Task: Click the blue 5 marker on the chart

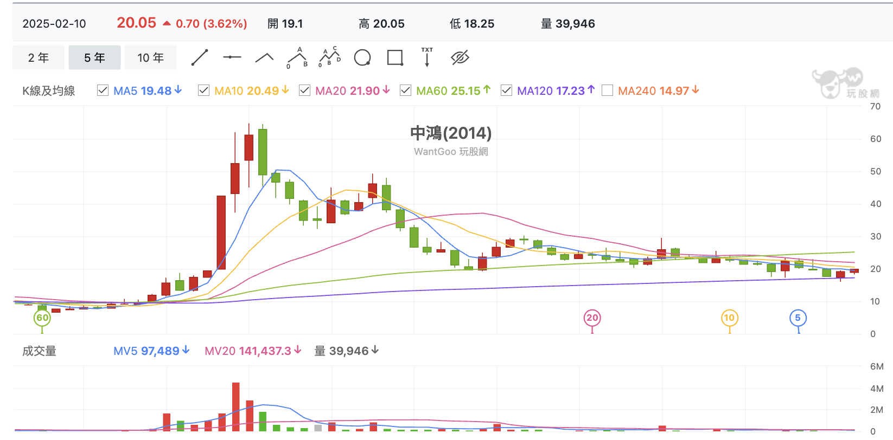Action: (x=798, y=318)
